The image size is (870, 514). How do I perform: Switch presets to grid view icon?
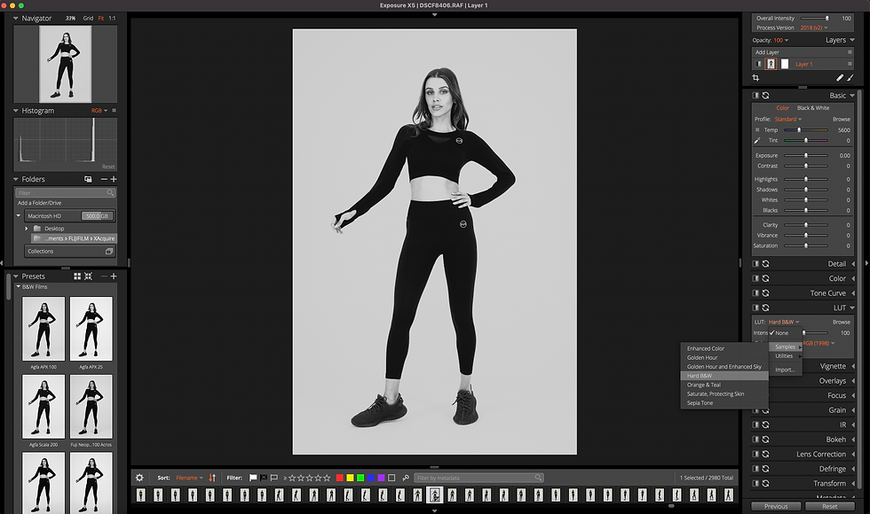pos(77,276)
